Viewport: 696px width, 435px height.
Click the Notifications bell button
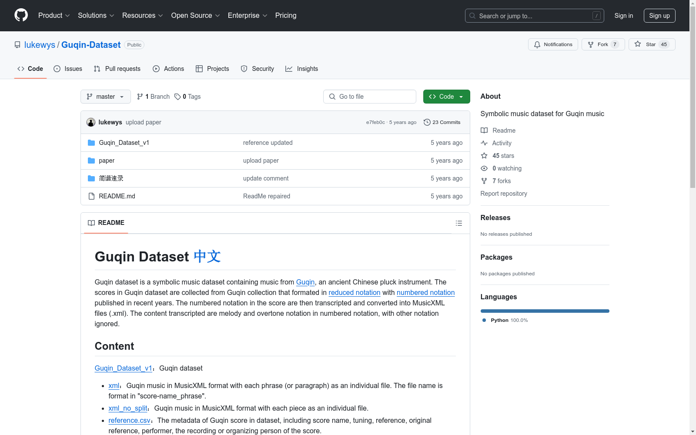553,44
